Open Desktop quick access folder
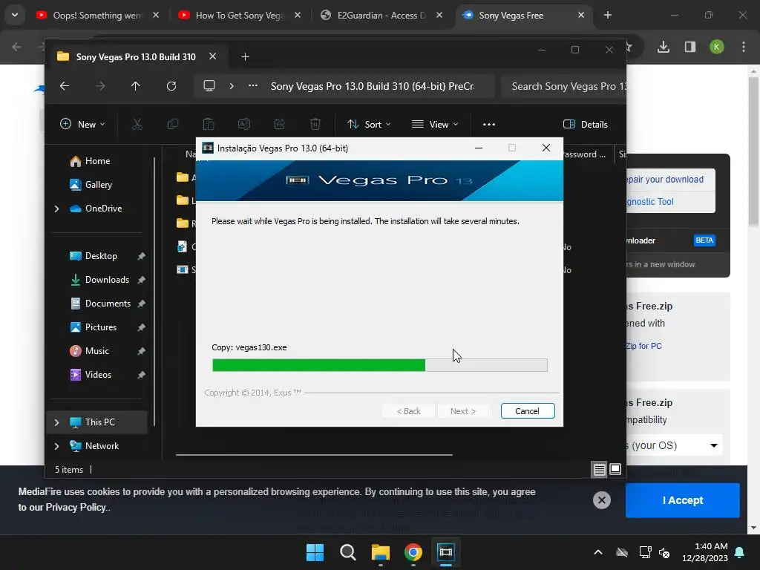 coord(101,256)
